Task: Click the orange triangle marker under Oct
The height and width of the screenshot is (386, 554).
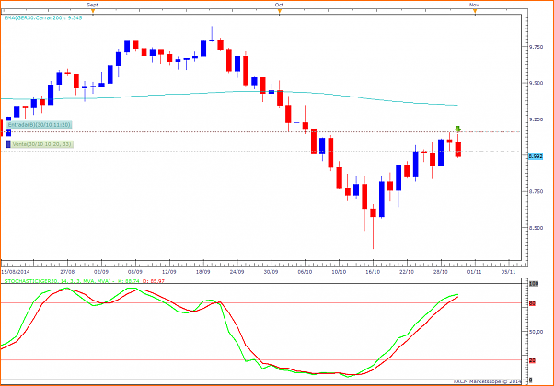Action: (280, 11)
